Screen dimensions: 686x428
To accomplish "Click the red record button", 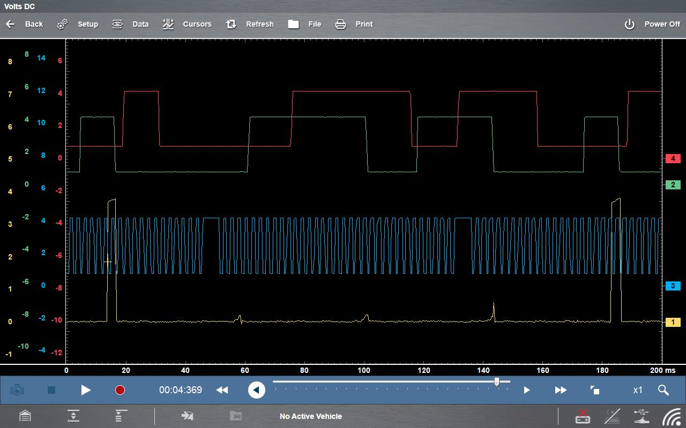I will tap(120, 390).
